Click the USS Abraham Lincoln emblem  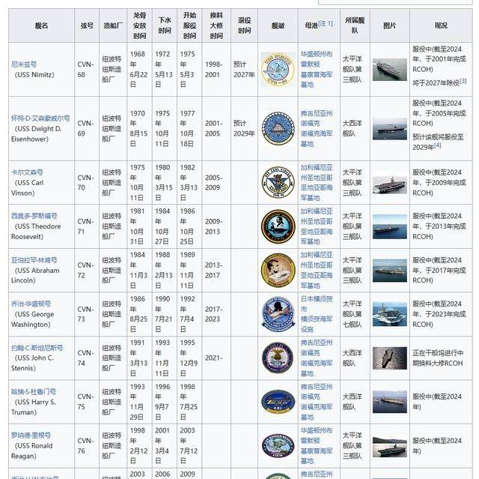coord(278,270)
